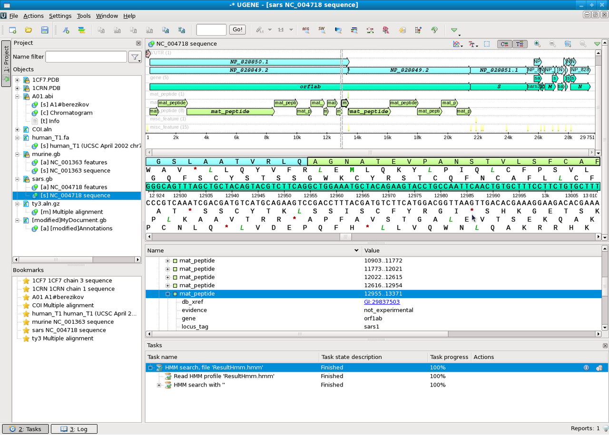Open the File menu

coord(14,16)
